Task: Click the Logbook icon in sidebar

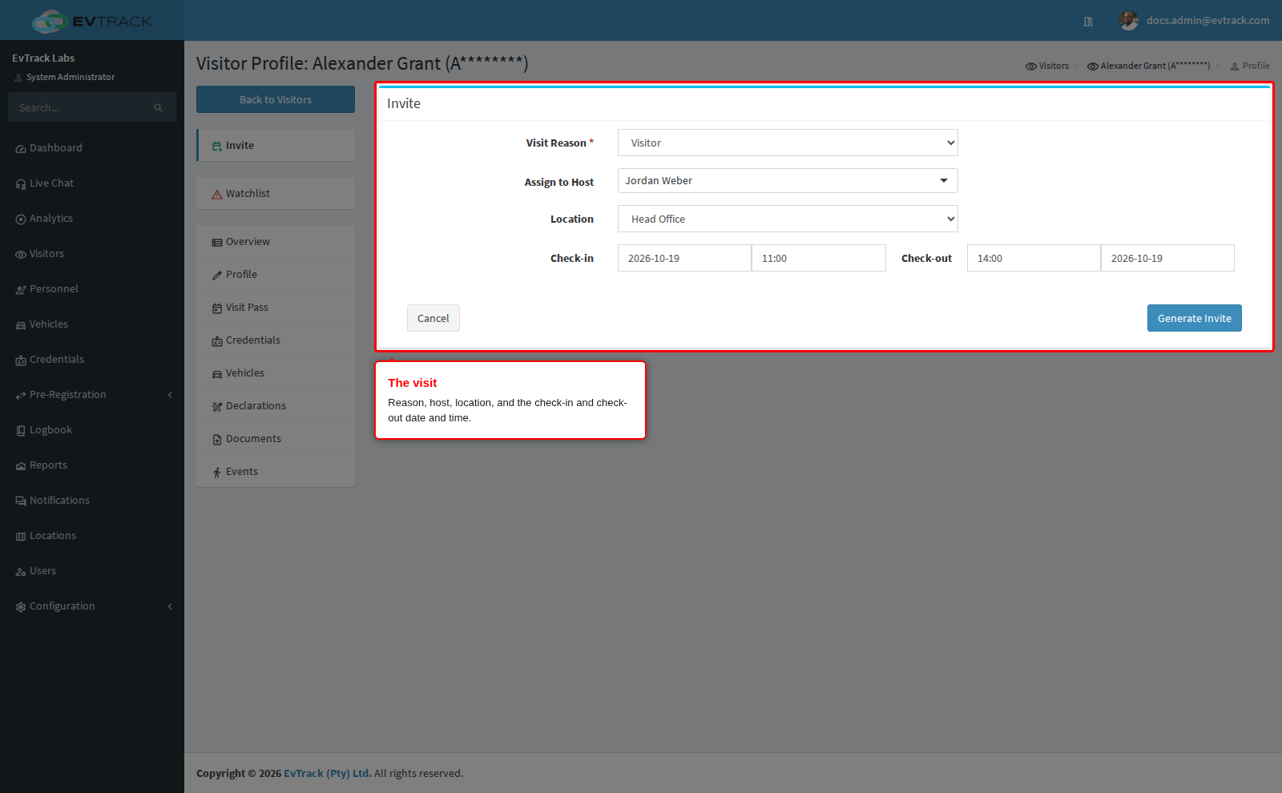Action: tap(21, 431)
